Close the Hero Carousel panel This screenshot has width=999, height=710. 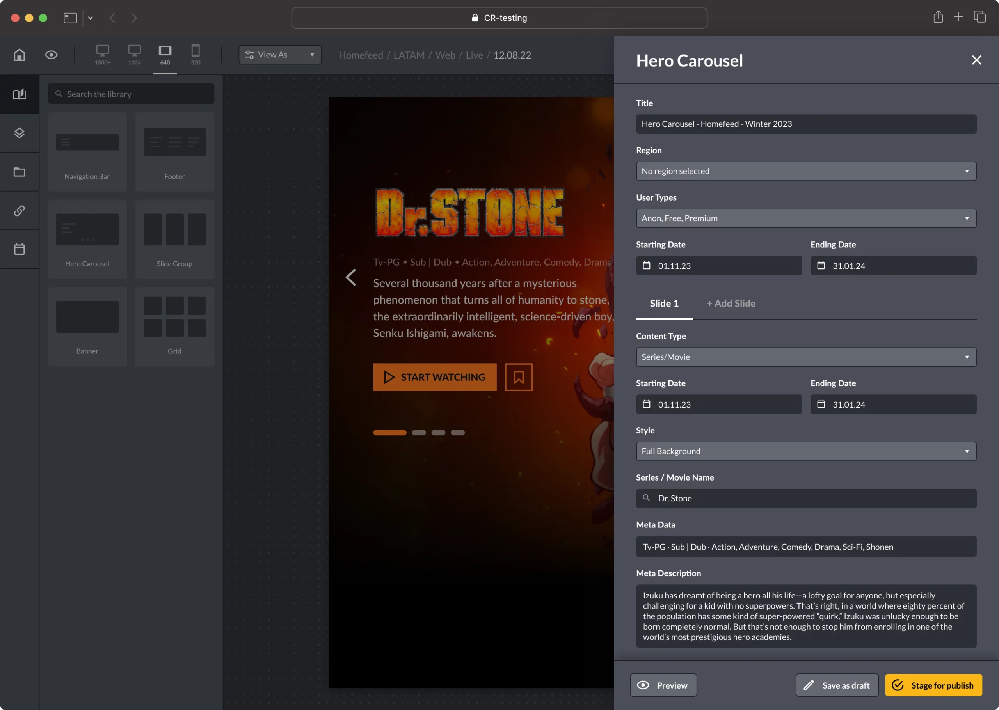point(976,60)
